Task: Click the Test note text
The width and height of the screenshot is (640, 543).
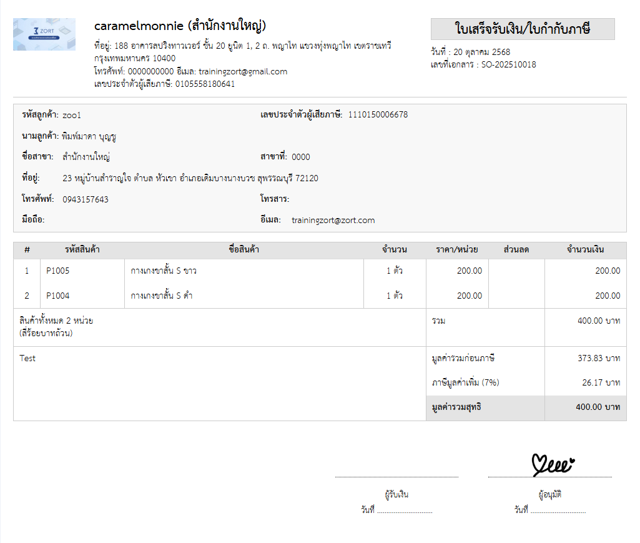Action: [27, 358]
